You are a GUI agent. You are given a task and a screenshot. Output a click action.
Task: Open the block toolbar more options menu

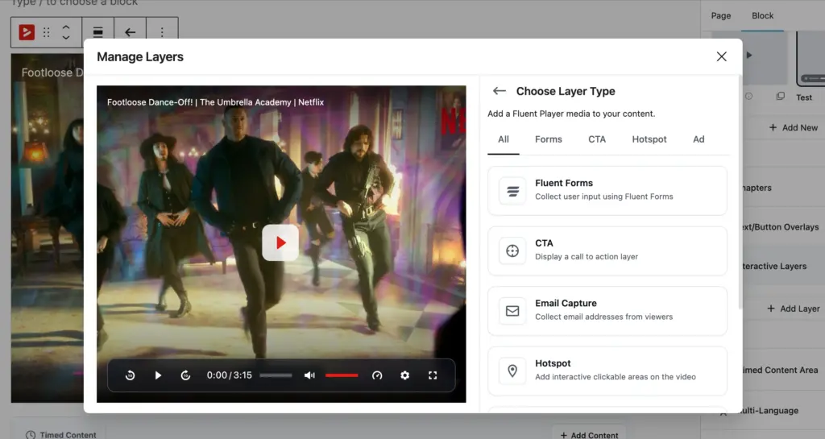click(x=162, y=32)
